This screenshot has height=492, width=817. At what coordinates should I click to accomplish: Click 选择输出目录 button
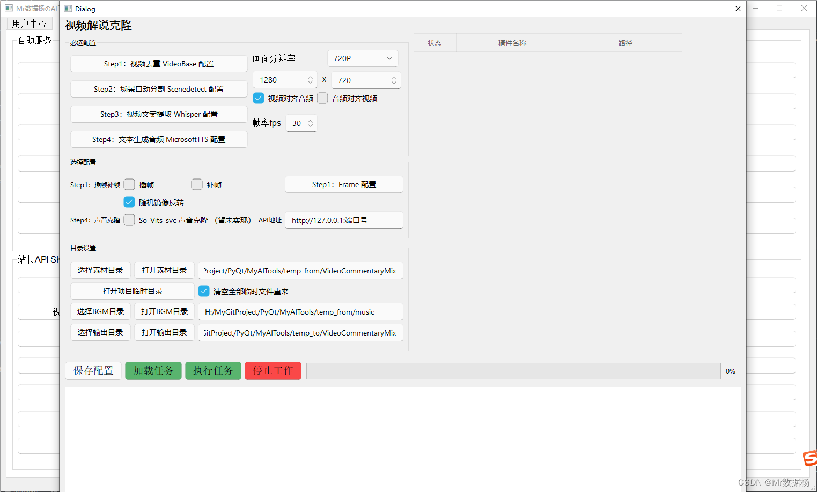coord(100,332)
